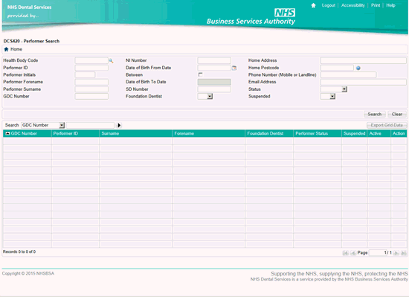
Task: Focus the Performer Forename input field
Action: pos(91,82)
